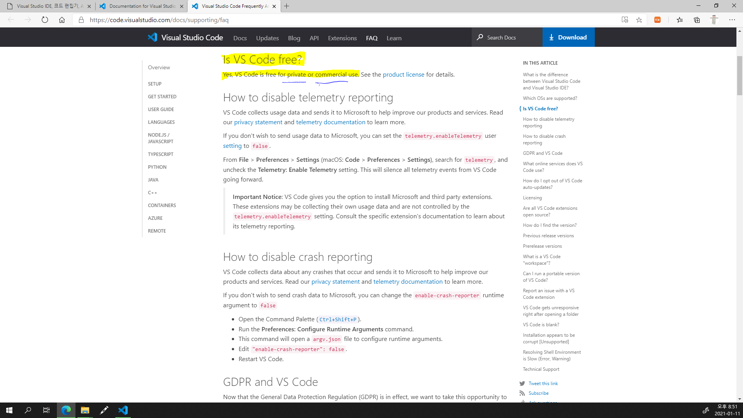
Task: Click the Download button
Action: tap(568, 37)
